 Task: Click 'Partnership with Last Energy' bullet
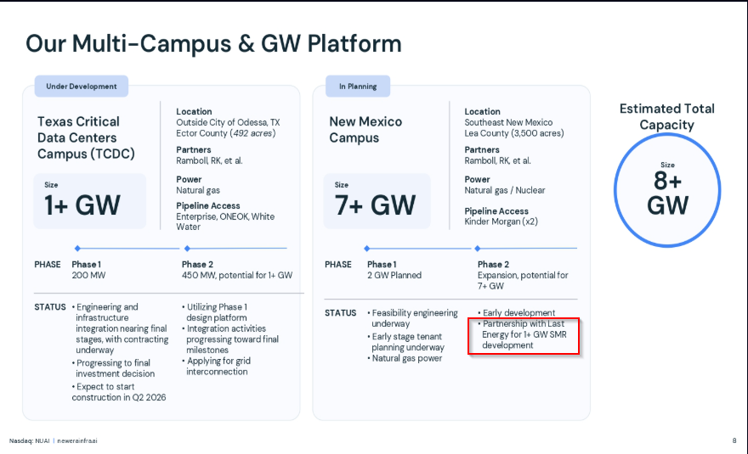click(523, 334)
